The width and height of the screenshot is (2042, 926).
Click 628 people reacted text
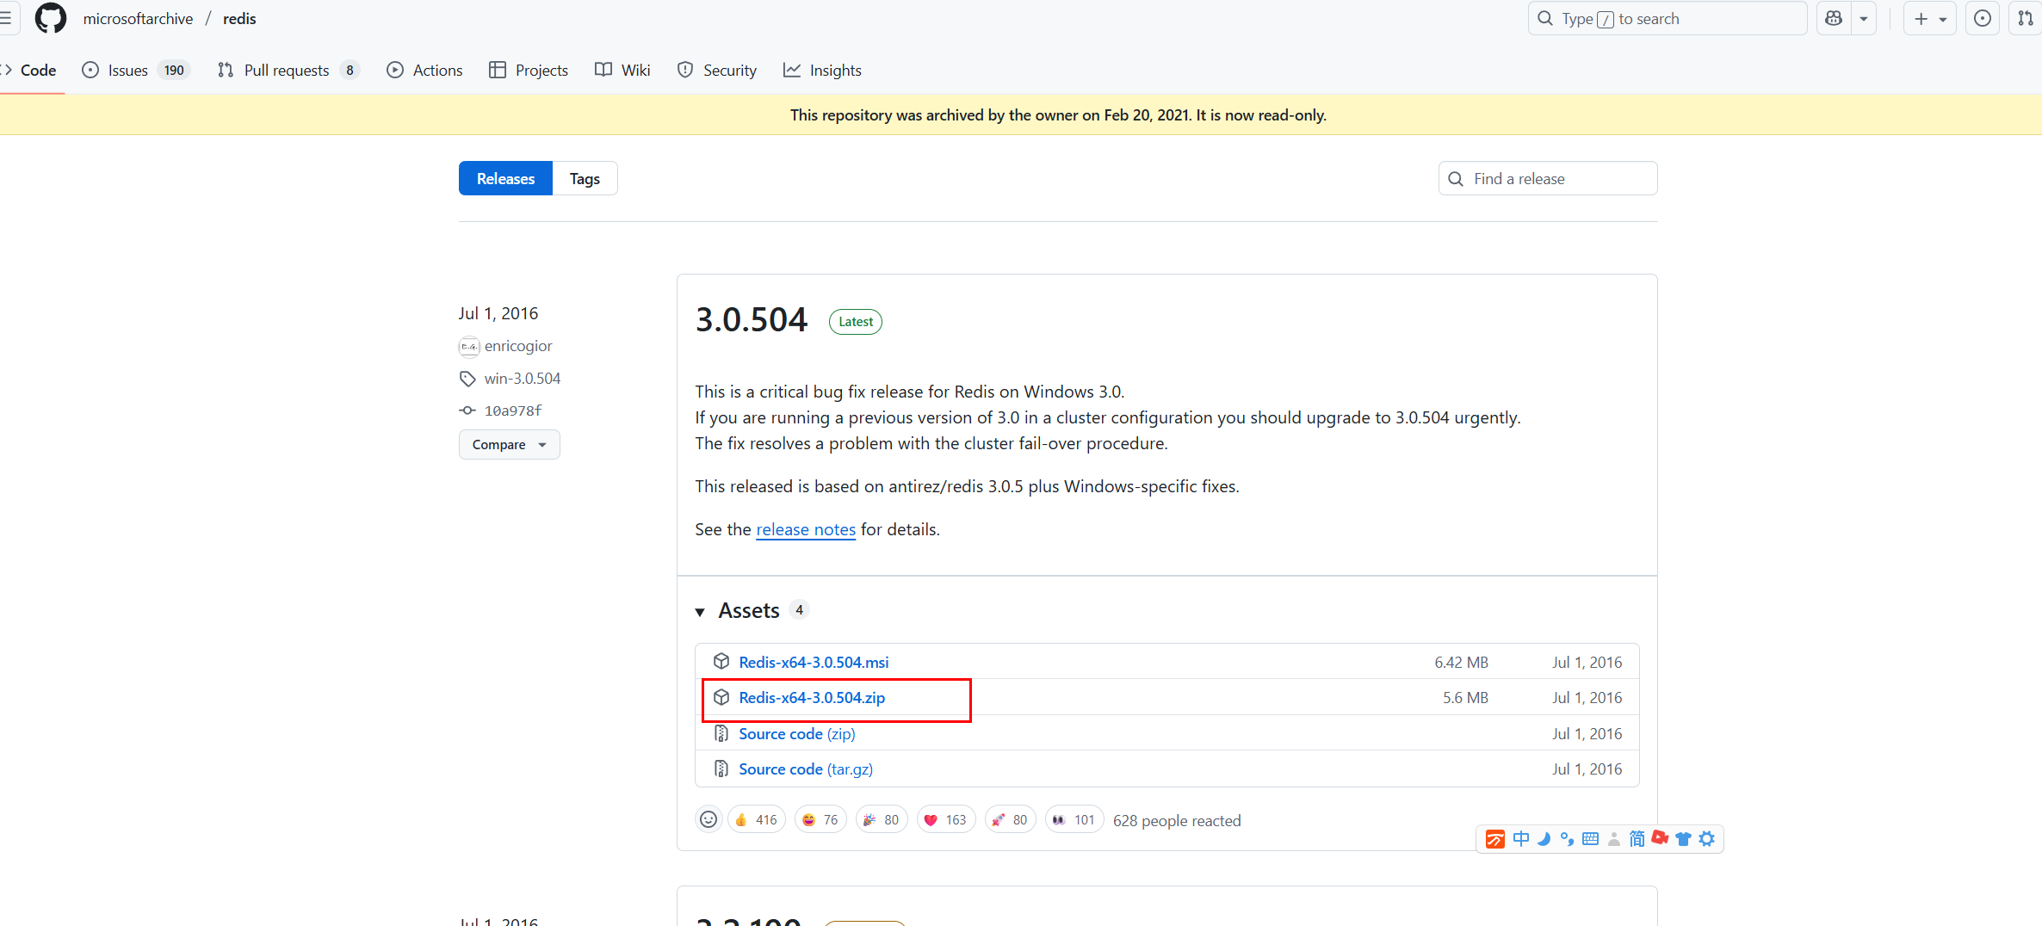click(1177, 820)
